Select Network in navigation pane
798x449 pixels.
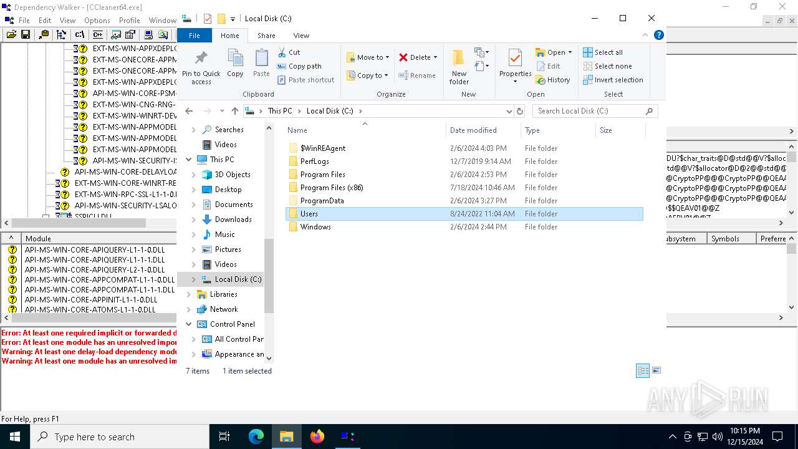pyautogui.click(x=224, y=309)
